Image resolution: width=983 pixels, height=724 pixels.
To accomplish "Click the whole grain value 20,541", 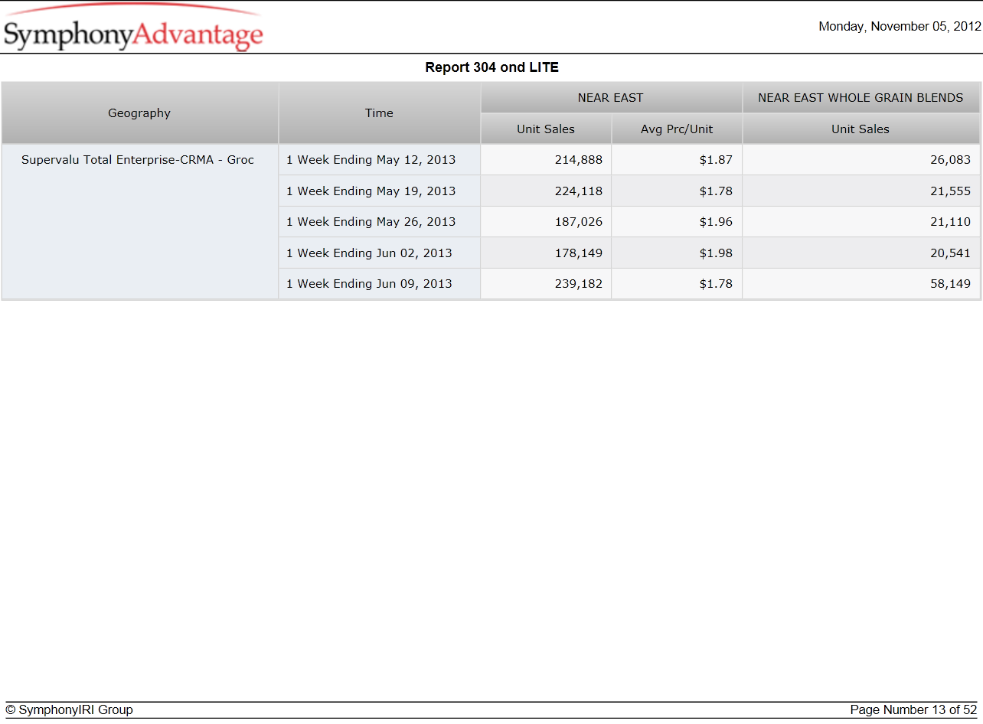I will click(x=950, y=253).
